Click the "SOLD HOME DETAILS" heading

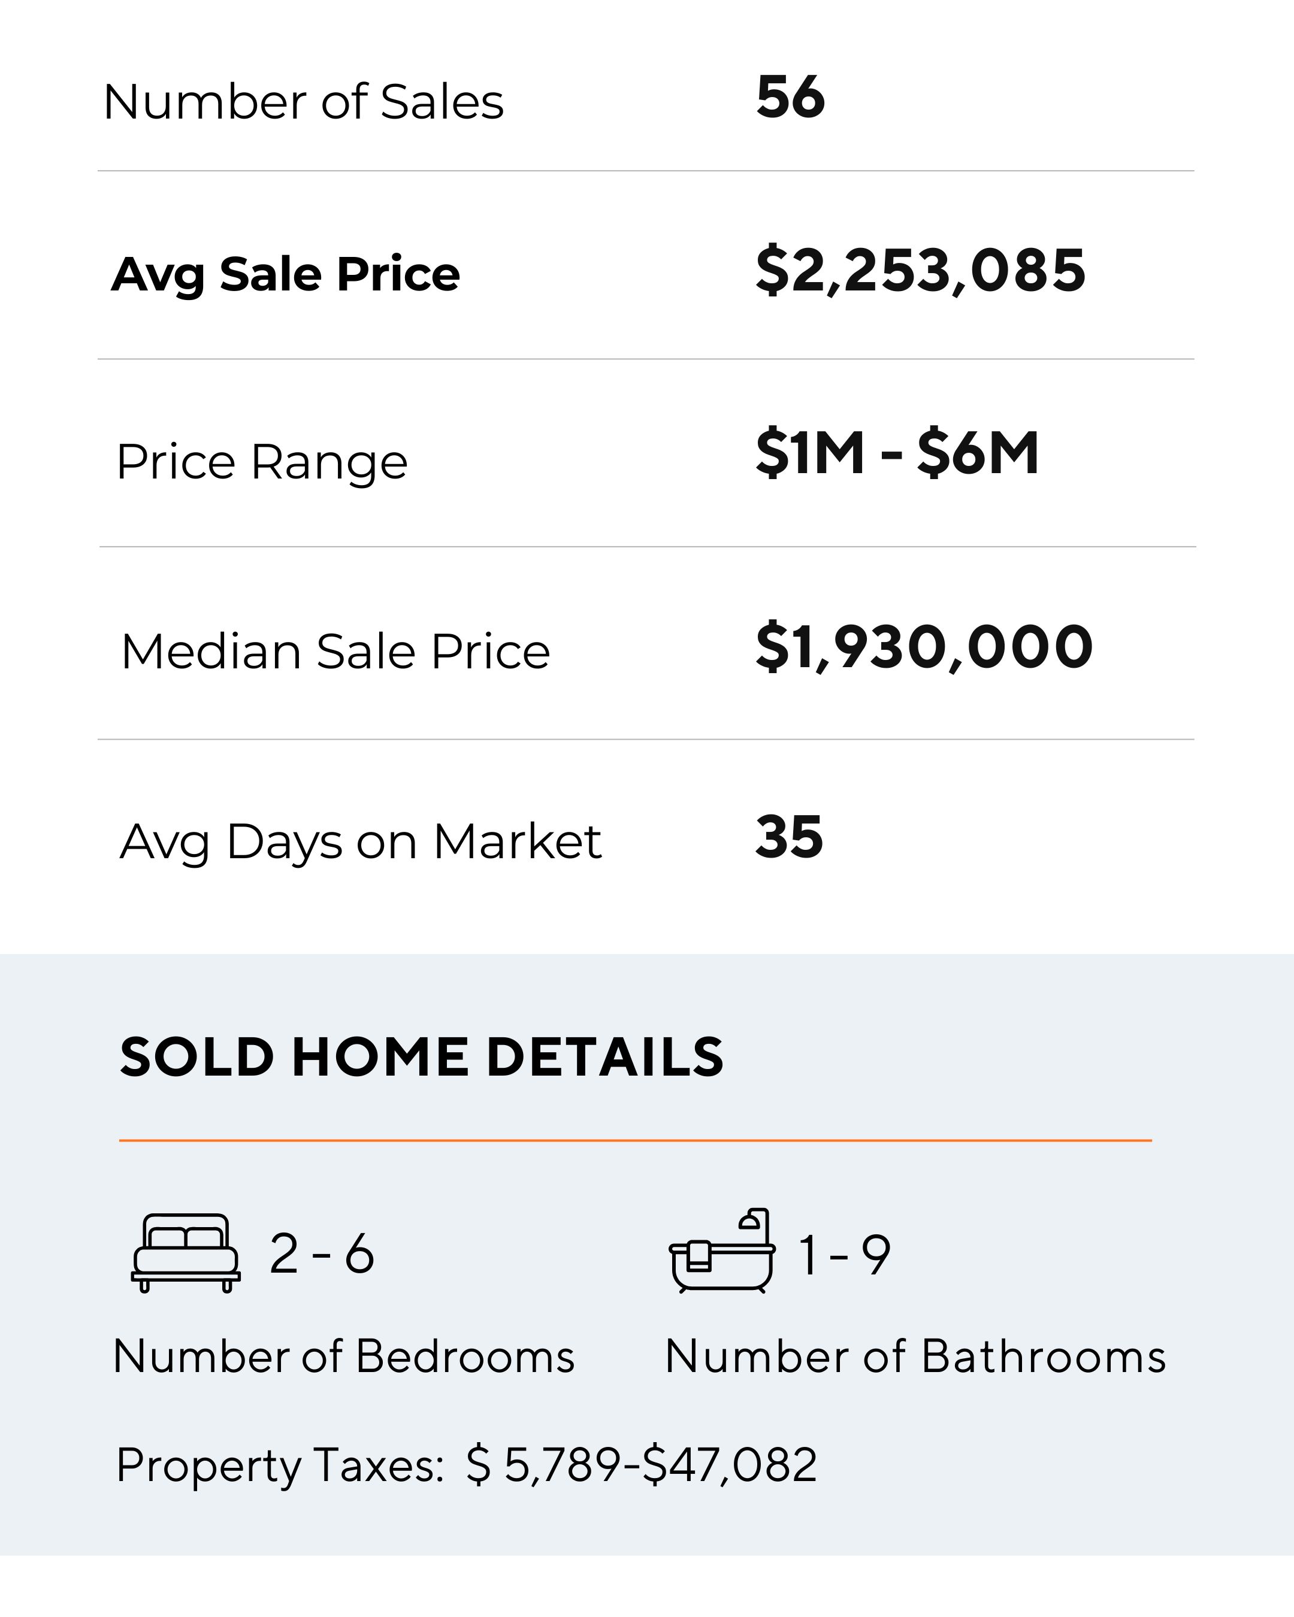(421, 1057)
